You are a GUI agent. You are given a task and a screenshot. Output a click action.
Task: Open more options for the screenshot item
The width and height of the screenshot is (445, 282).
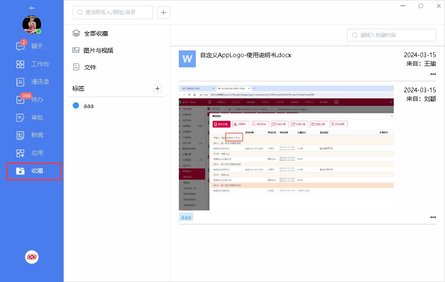pos(433,217)
